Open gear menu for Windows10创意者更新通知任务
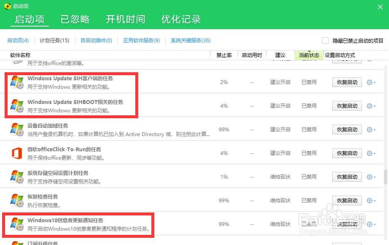389x245 pixels. 371,224
